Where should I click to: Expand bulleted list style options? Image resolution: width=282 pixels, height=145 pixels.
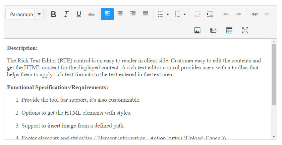pyautogui.click(x=168, y=14)
